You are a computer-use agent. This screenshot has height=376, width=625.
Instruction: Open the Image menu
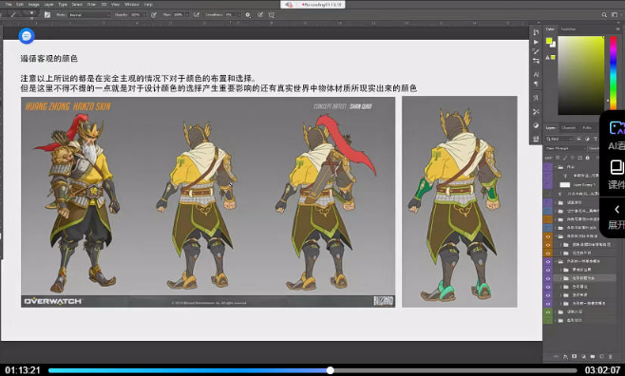pyautogui.click(x=33, y=5)
